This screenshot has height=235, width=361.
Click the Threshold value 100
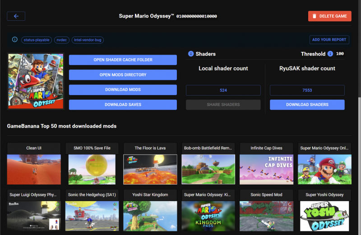pyautogui.click(x=340, y=54)
